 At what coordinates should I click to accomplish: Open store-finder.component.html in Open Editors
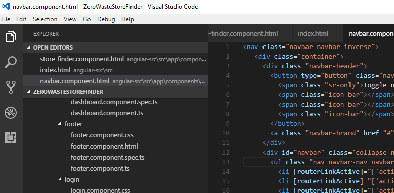click(x=116, y=59)
